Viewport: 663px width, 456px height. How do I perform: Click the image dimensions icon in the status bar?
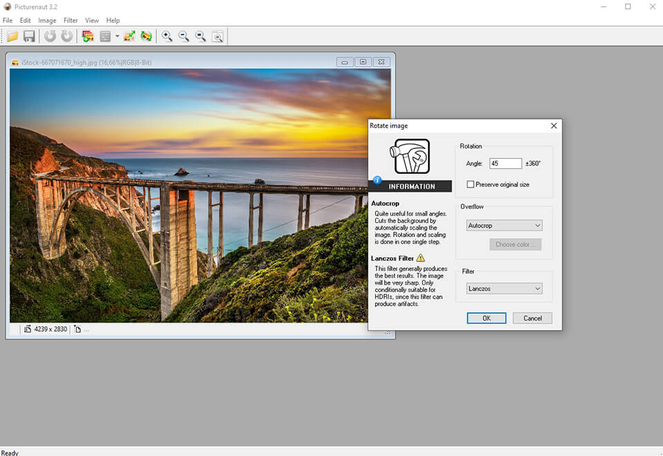click(26, 329)
